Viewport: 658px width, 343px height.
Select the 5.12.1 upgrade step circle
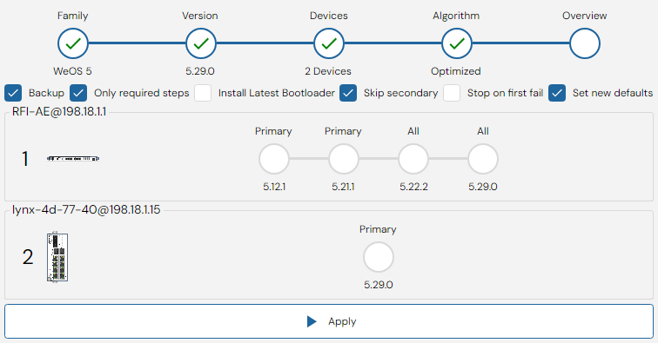(274, 159)
